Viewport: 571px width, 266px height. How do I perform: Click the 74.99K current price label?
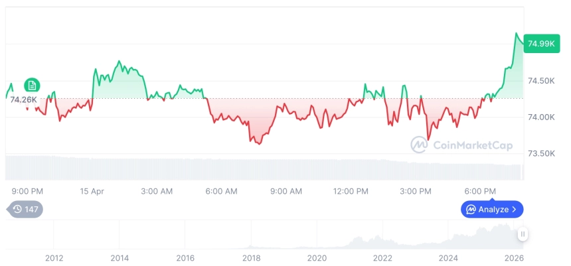pyautogui.click(x=540, y=44)
